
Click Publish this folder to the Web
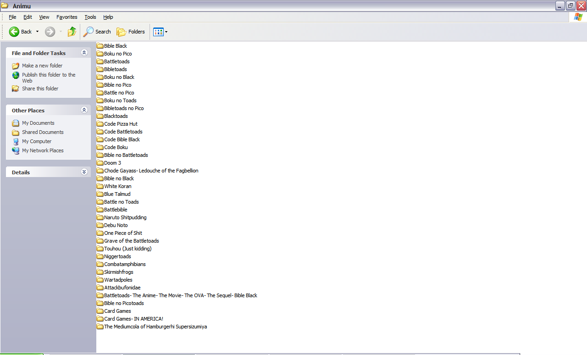coord(49,78)
